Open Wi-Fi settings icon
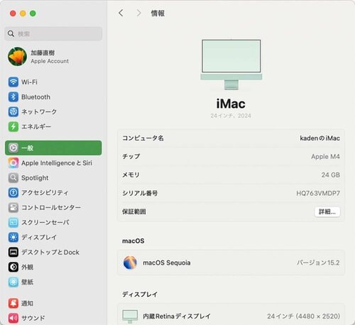Image resolution: width=355 pixels, height=325 pixels. point(13,82)
